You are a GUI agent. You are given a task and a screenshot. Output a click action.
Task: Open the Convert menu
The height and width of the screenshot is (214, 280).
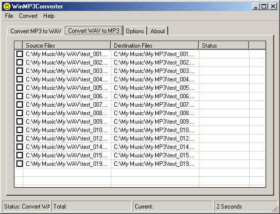[28, 16]
